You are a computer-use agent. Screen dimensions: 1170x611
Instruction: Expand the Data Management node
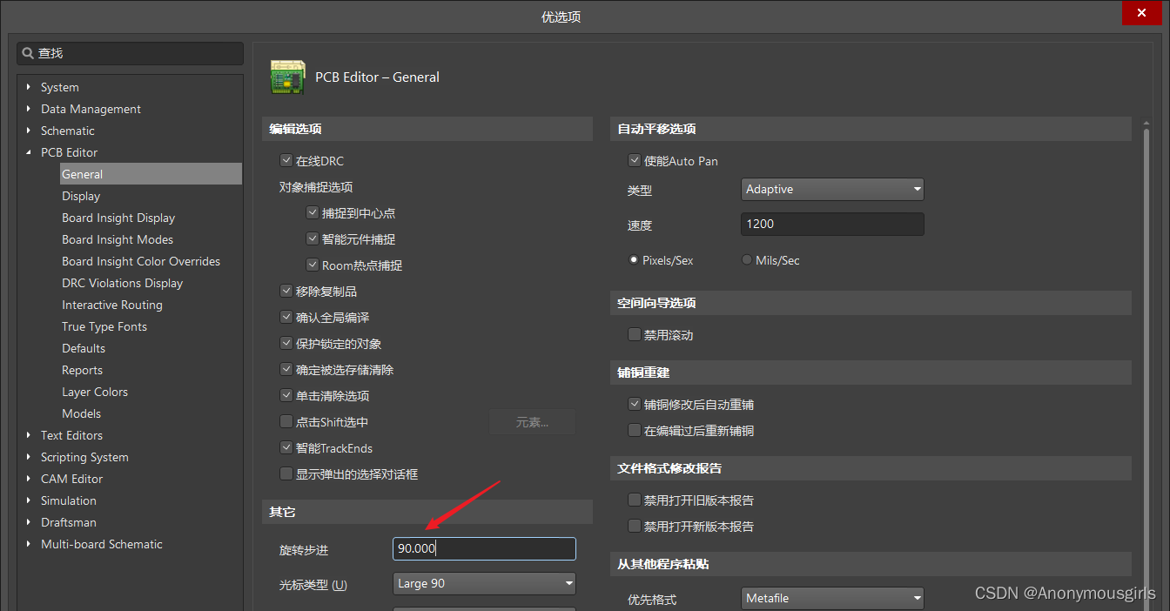pyautogui.click(x=29, y=109)
